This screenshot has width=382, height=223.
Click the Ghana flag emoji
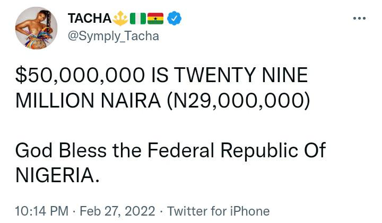click(156, 19)
